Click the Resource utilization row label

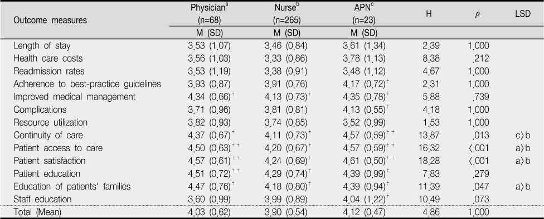click(x=50, y=122)
